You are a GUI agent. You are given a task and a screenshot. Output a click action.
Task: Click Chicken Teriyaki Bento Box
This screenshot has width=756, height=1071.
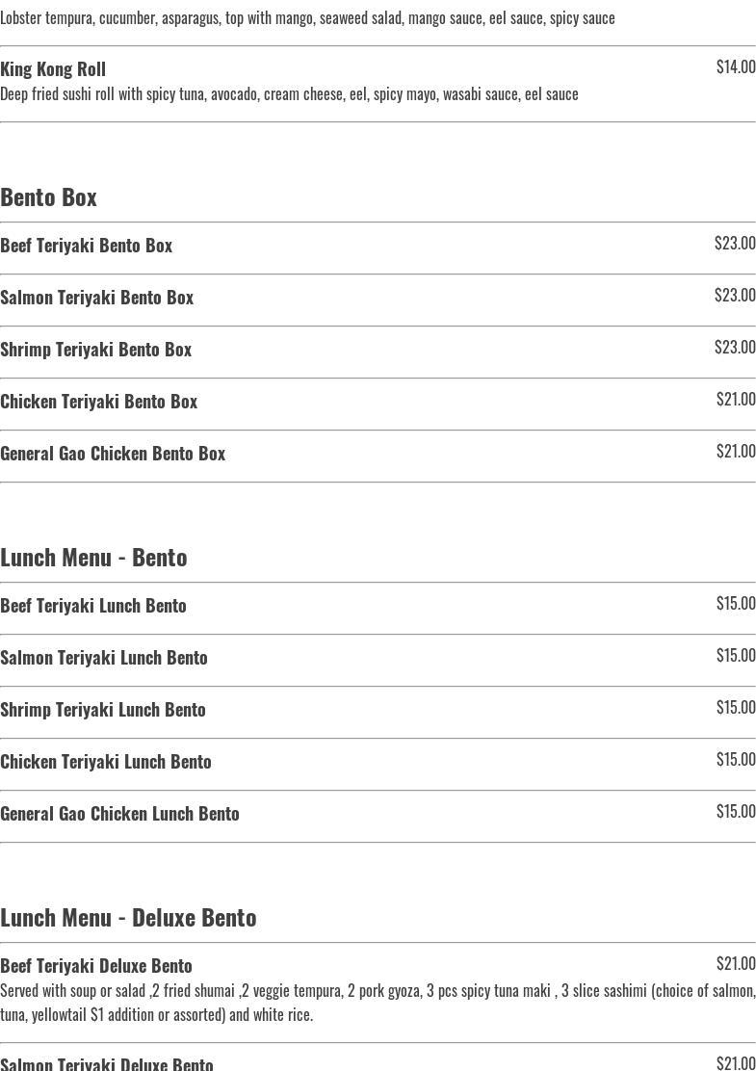(99, 402)
